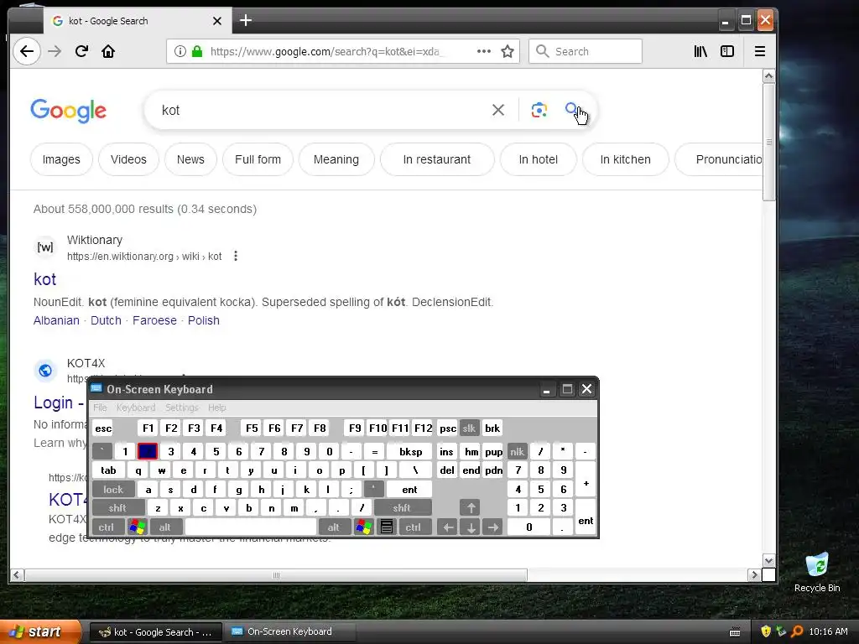
Task: Open Recycle Bin icon on desktop
Action: [x=817, y=572]
